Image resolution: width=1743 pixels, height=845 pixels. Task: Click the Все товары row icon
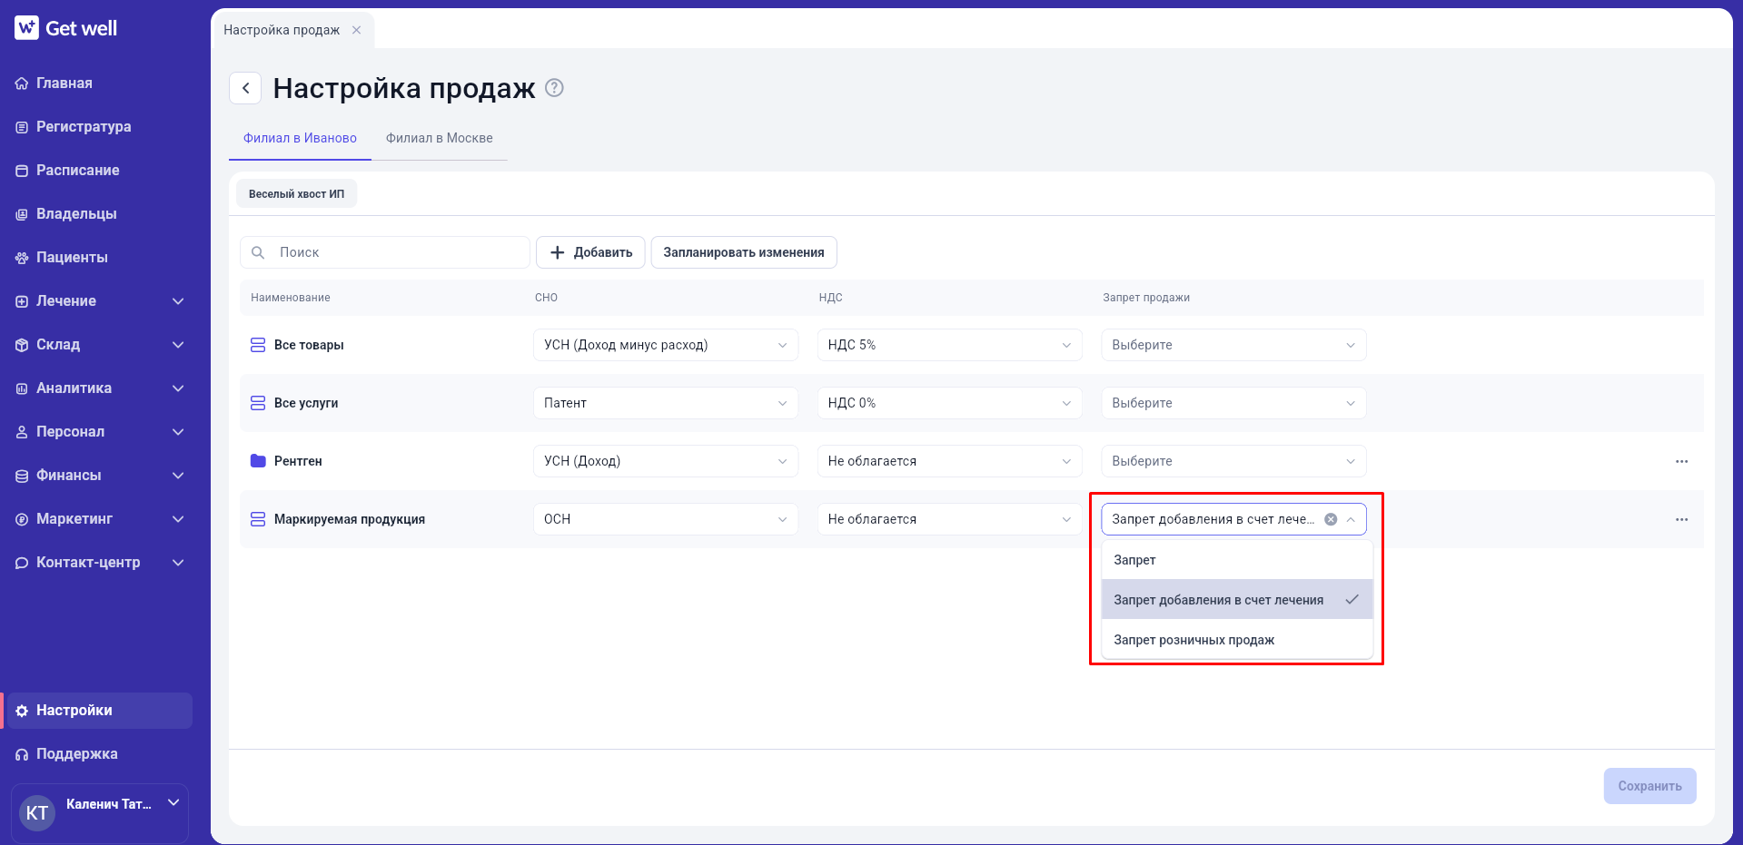258,345
